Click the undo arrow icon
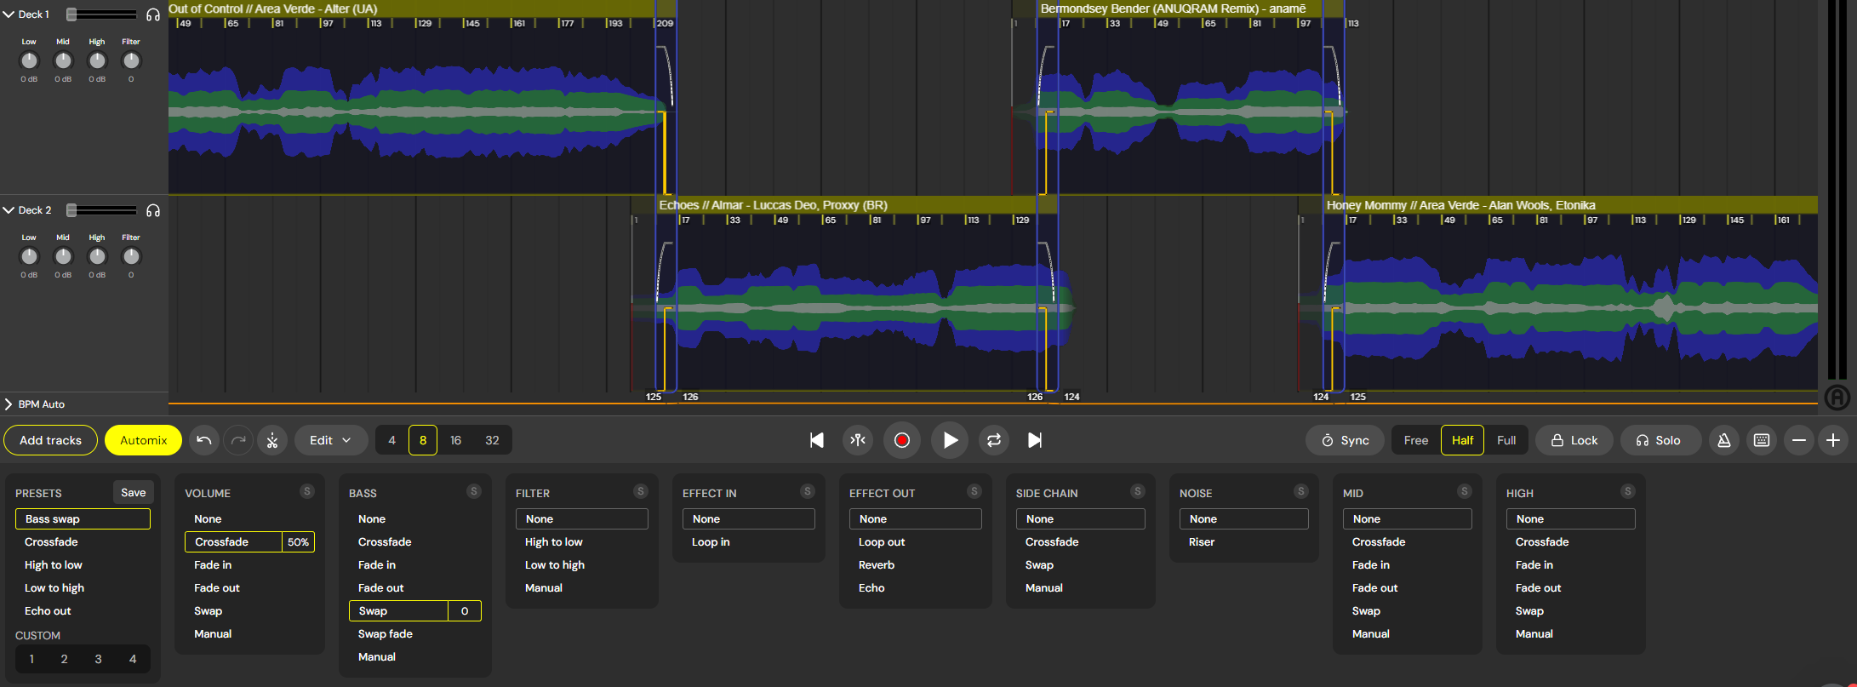The width and height of the screenshot is (1857, 687). pos(204,440)
